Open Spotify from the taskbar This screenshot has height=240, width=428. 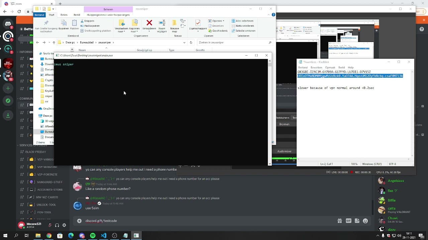93,236
